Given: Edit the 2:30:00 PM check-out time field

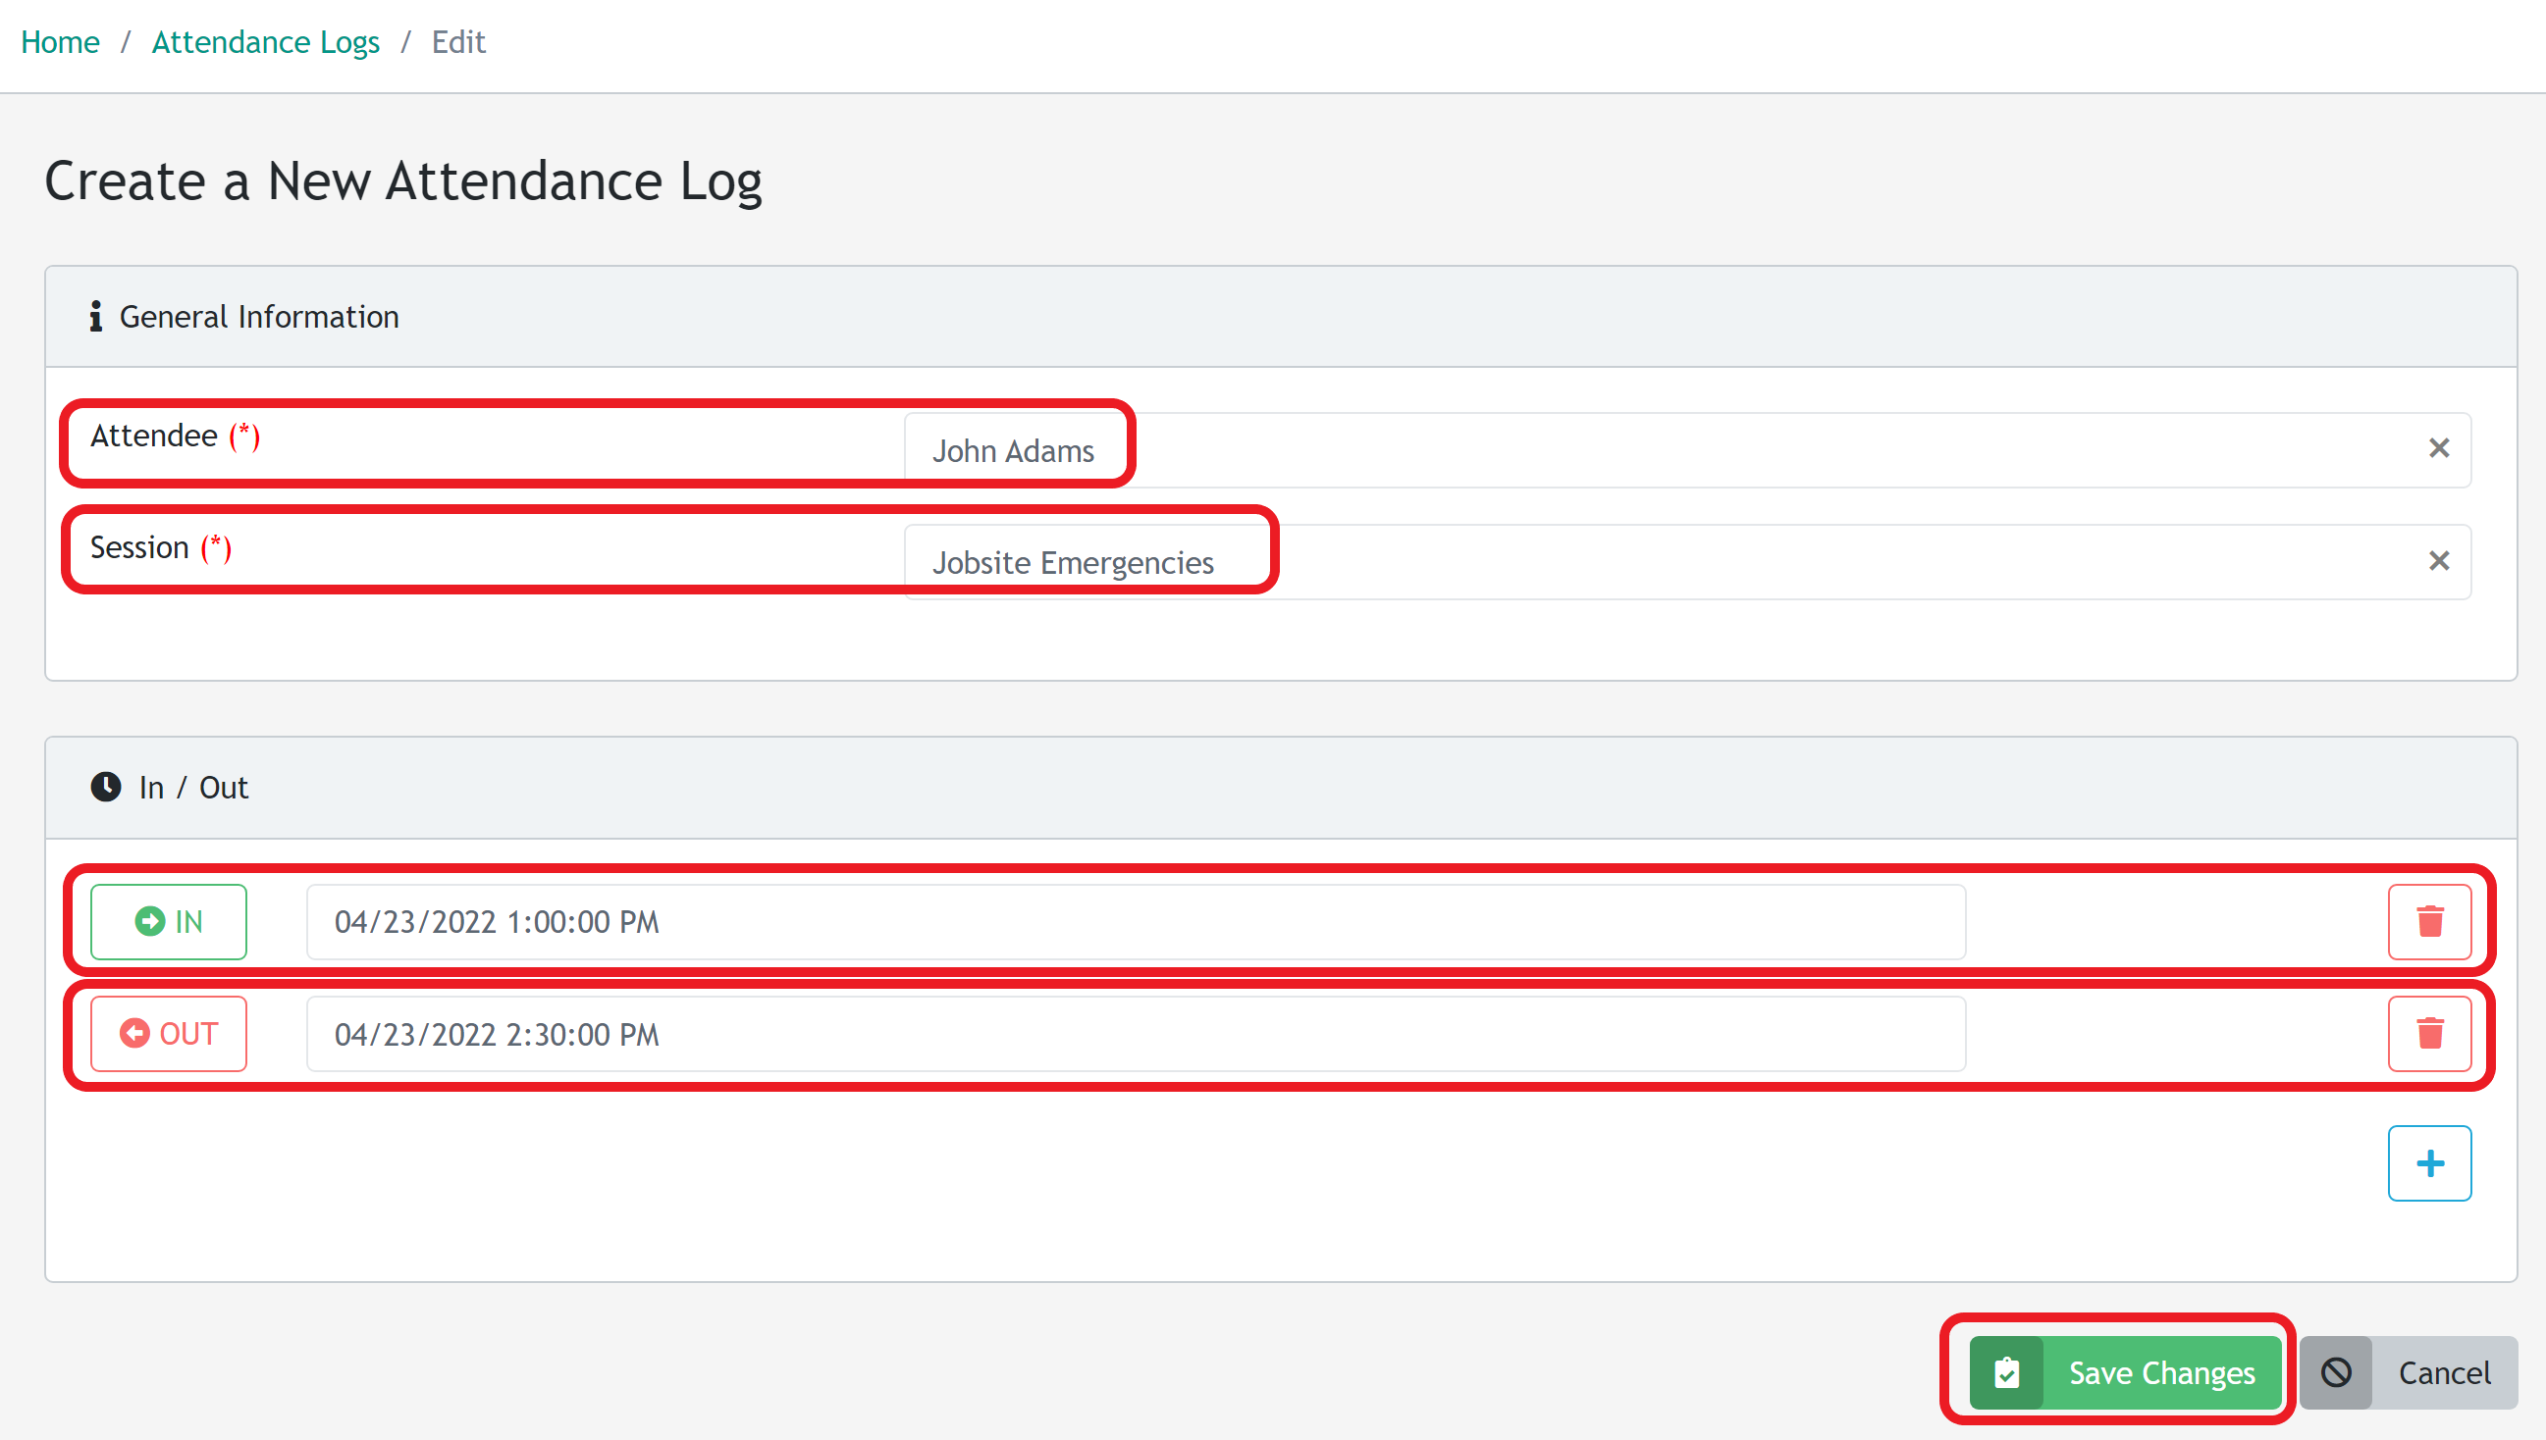Looking at the screenshot, I should [x=1135, y=1034].
